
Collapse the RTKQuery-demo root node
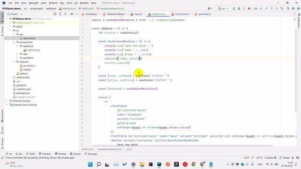click(7, 19)
